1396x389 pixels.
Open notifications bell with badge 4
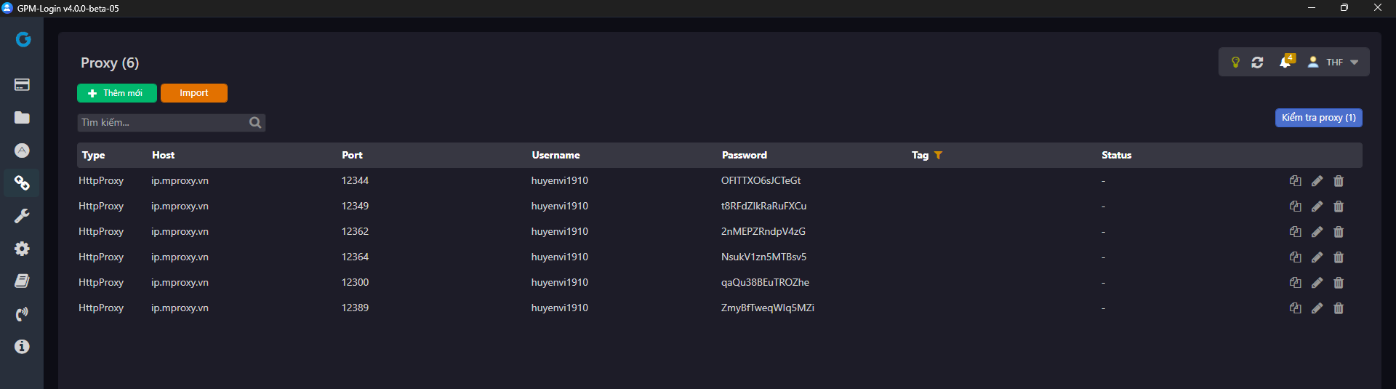click(1285, 63)
